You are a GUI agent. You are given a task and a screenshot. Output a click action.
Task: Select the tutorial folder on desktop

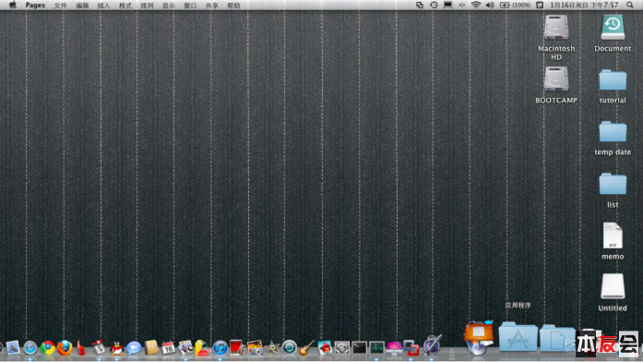pyautogui.click(x=613, y=79)
